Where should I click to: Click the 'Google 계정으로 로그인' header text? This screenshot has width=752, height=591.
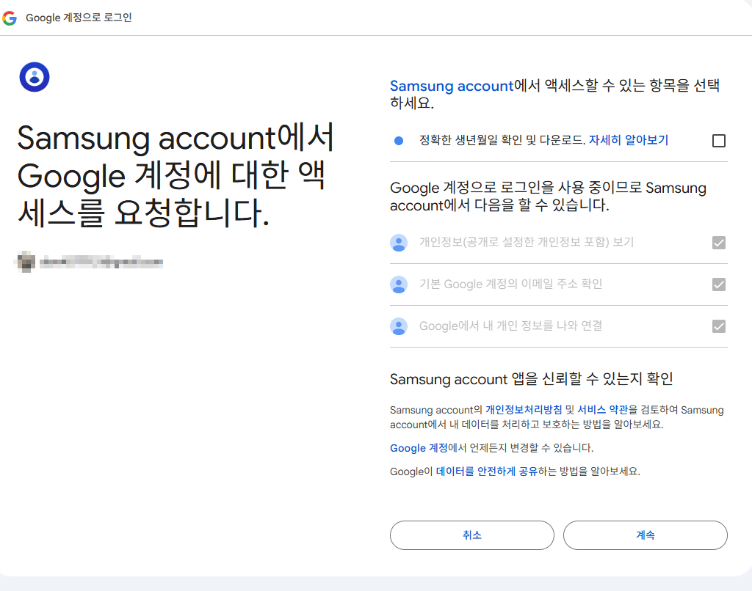click(79, 18)
